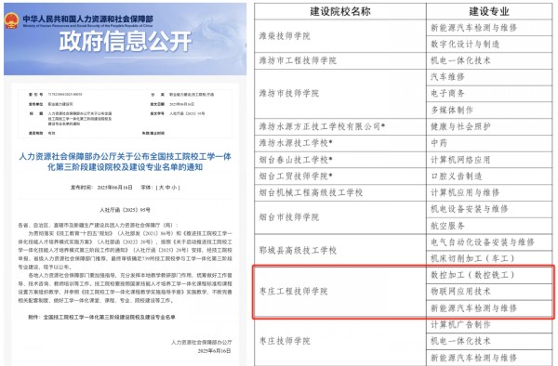The width and height of the screenshot is (558, 366).
Task: Select 新能源汽车检测与维修 in the 枣庄工程技师学院 row
Action: point(489,308)
